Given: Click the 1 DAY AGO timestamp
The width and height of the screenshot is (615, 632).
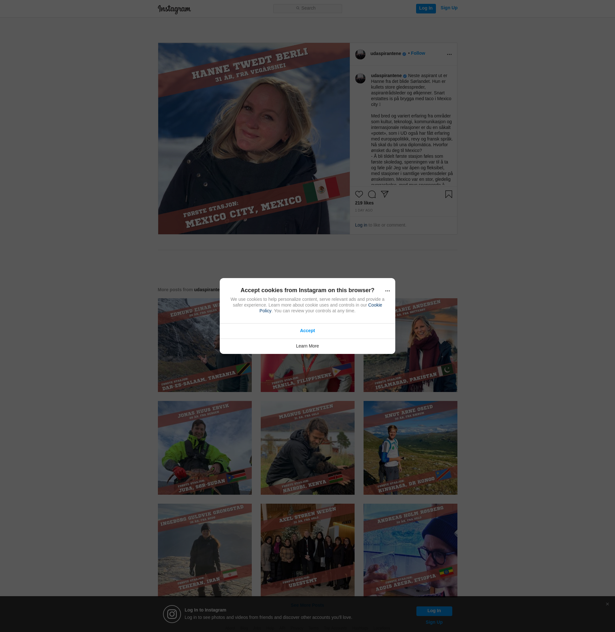Looking at the screenshot, I should [364, 210].
